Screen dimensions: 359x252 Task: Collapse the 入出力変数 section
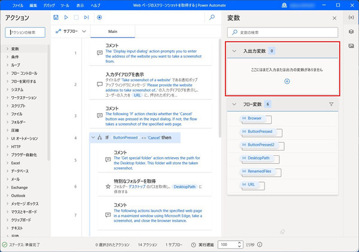click(x=235, y=51)
